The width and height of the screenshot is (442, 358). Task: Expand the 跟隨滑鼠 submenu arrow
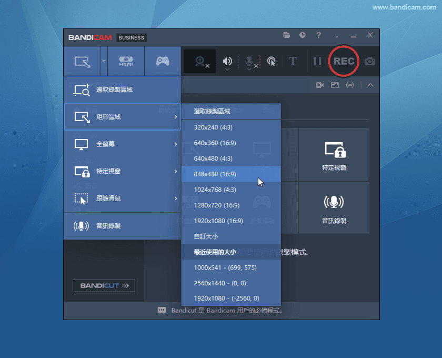(x=176, y=198)
